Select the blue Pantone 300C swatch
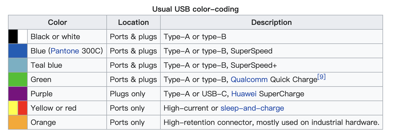This screenshot has height=136, width=399. [18, 51]
